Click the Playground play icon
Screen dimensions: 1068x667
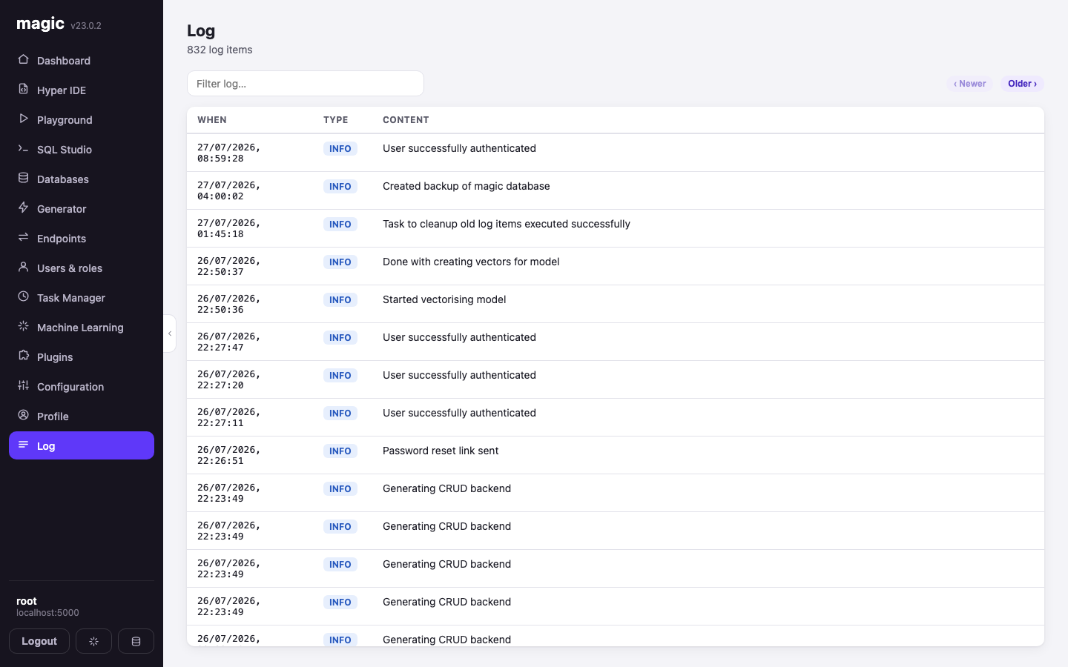[23, 119]
